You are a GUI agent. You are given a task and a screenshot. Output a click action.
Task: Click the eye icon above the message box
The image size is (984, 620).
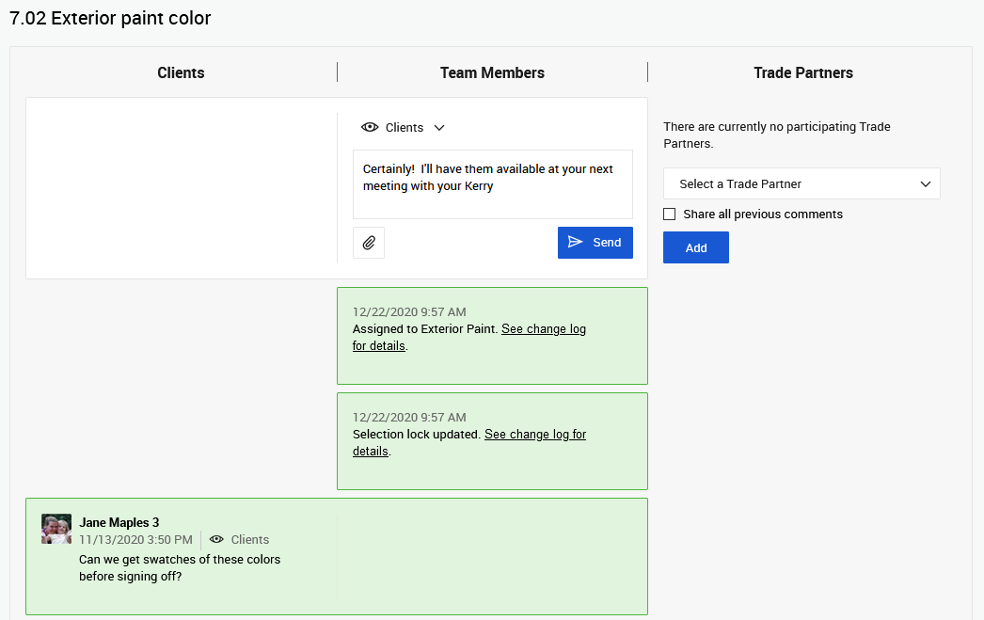[370, 128]
